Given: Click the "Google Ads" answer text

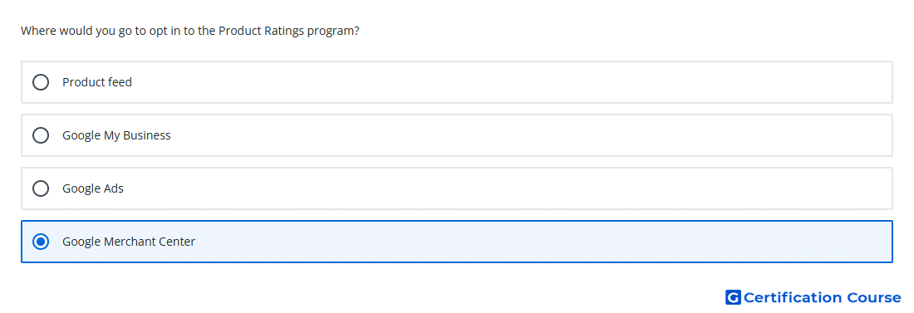Looking at the screenshot, I should click(x=93, y=188).
